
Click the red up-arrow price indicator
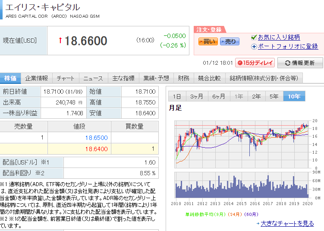click(60, 40)
